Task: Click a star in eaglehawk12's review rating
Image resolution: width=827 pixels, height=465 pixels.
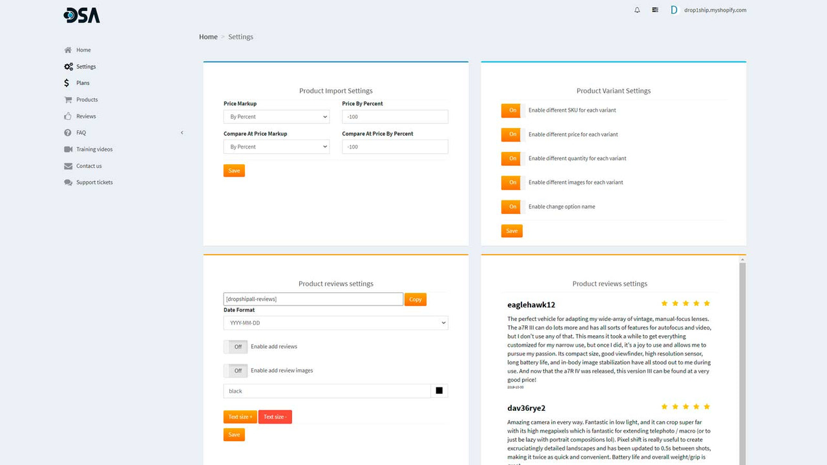Action: tap(686, 304)
